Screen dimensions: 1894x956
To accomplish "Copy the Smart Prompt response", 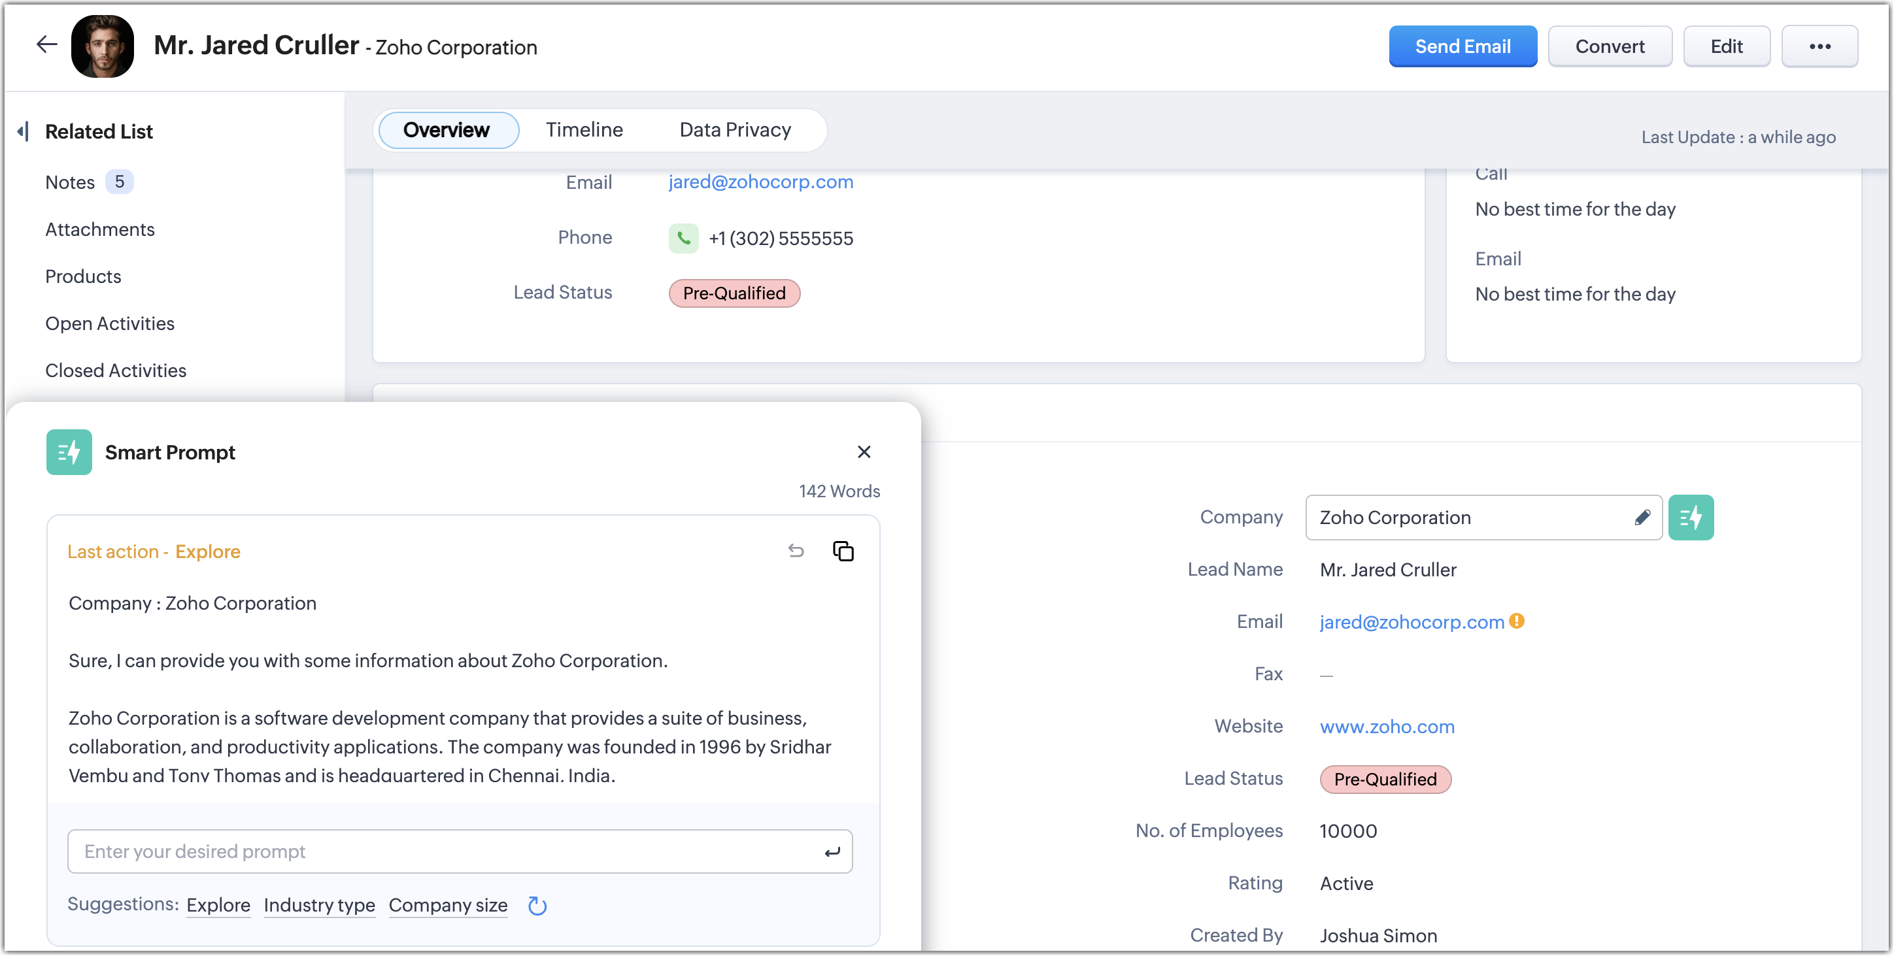I will click(843, 551).
